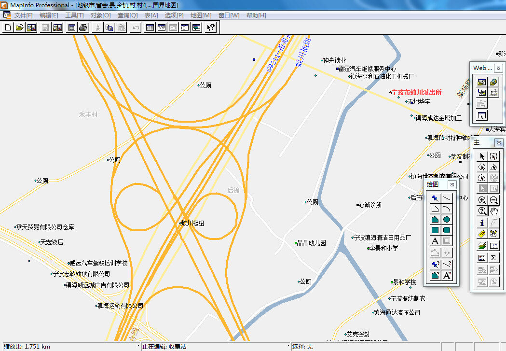Click the Save Workspace toolbar icon
Image resolution: width=506 pixels, height=351 pixels.
click(57, 28)
